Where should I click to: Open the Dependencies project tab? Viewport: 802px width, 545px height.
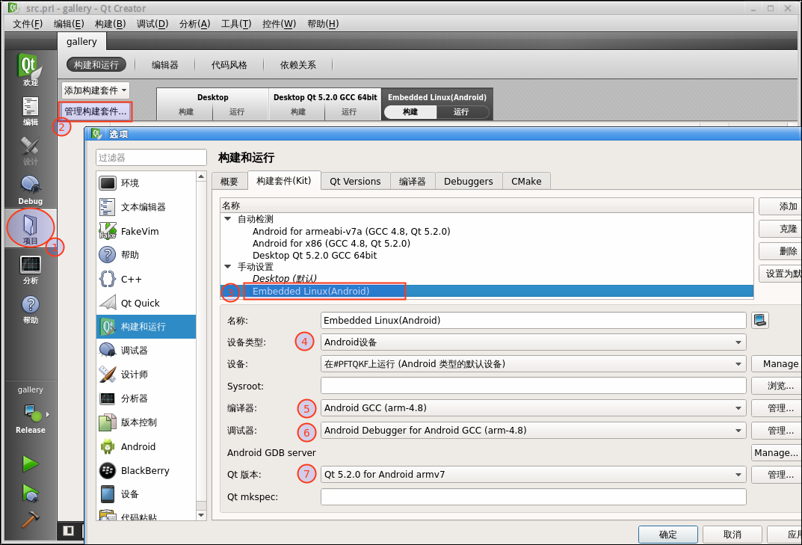[297, 65]
